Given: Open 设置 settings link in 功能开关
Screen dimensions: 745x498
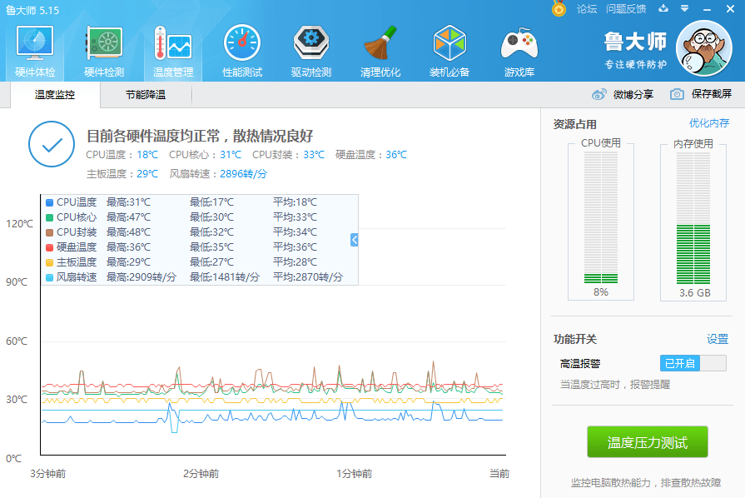Looking at the screenshot, I should click(x=718, y=339).
